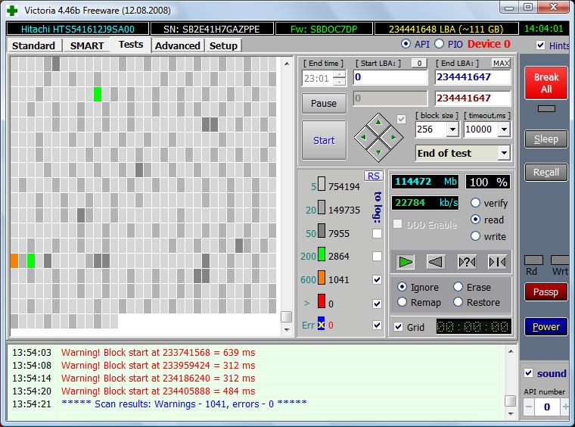Image resolution: width=575 pixels, height=427 pixels.
Task: Select the butterfly seek scan mode button
Action: [x=498, y=262]
